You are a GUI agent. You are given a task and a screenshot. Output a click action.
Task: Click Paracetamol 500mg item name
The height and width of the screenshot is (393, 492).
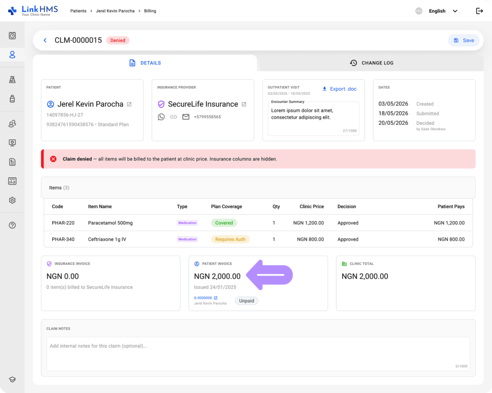tap(111, 223)
